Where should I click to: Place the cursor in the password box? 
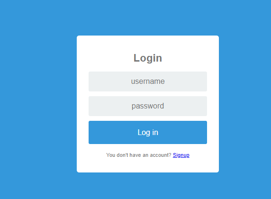click(x=148, y=106)
